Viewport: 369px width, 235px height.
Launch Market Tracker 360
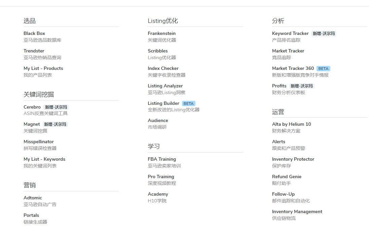coord(293,69)
